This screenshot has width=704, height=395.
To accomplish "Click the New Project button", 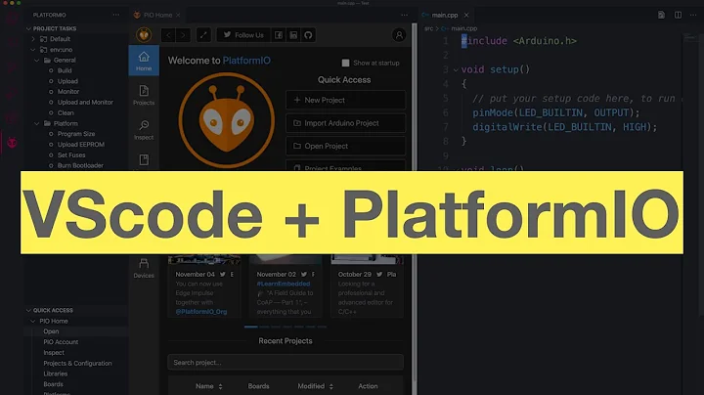I will coord(346,100).
